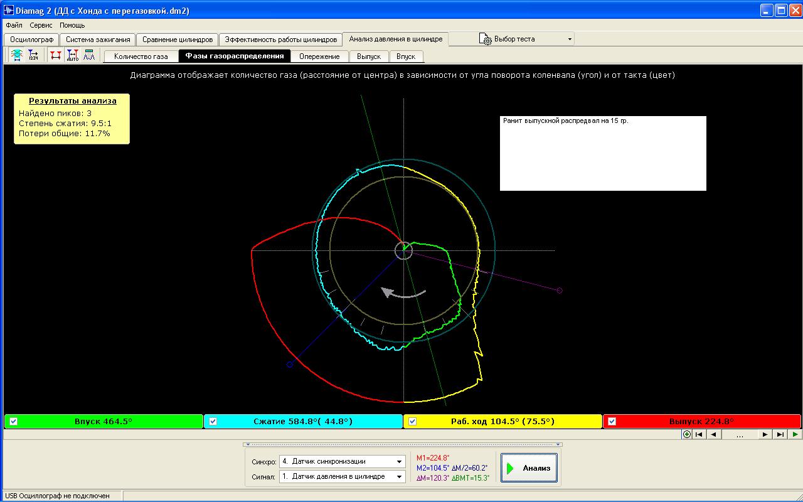Open the Количество газа sub-tab
The image size is (803, 502).
pyautogui.click(x=141, y=56)
